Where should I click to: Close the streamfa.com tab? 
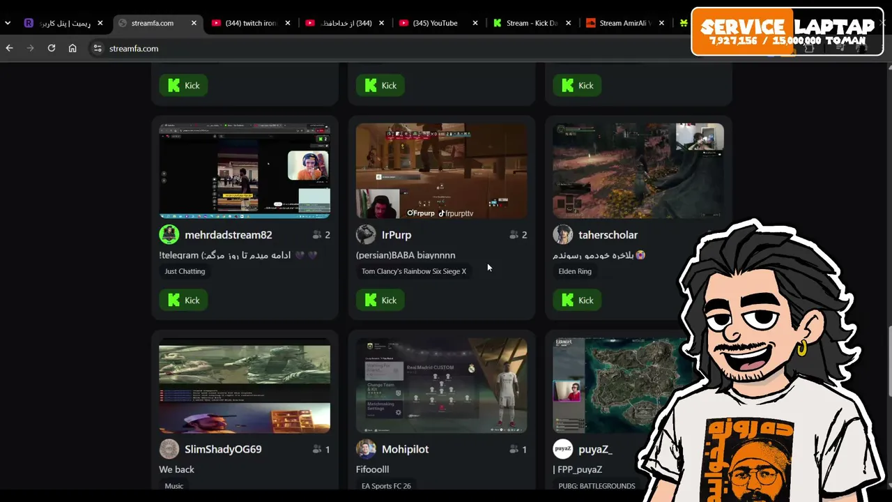pos(194,23)
